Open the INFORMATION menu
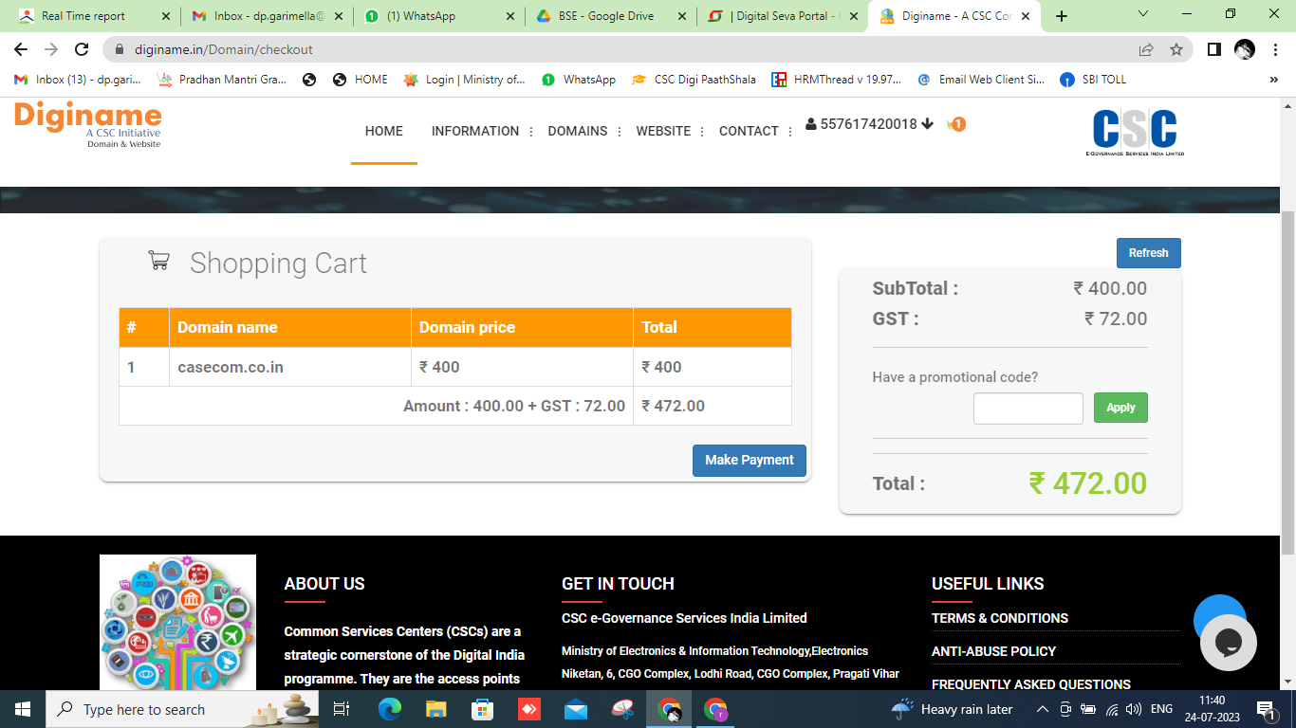Viewport: 1296px width, 728px height. click(475, 131)
